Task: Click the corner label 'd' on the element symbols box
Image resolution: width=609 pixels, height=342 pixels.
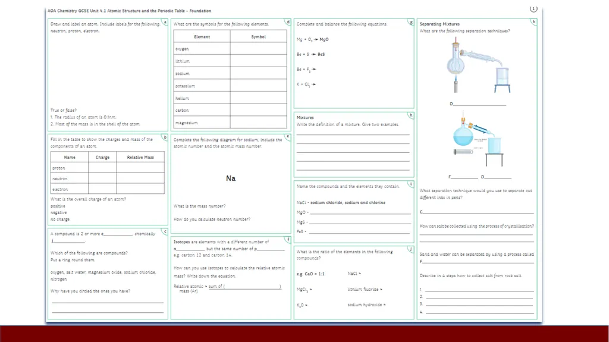Action: pyautogui.click(x=288, y=22)
